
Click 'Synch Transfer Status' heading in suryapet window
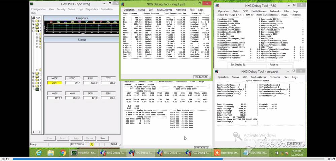pos(258,81)
